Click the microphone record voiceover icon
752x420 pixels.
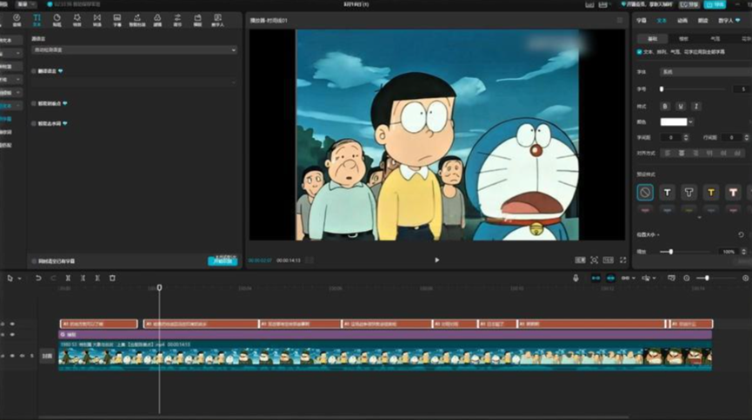[576, 278]
